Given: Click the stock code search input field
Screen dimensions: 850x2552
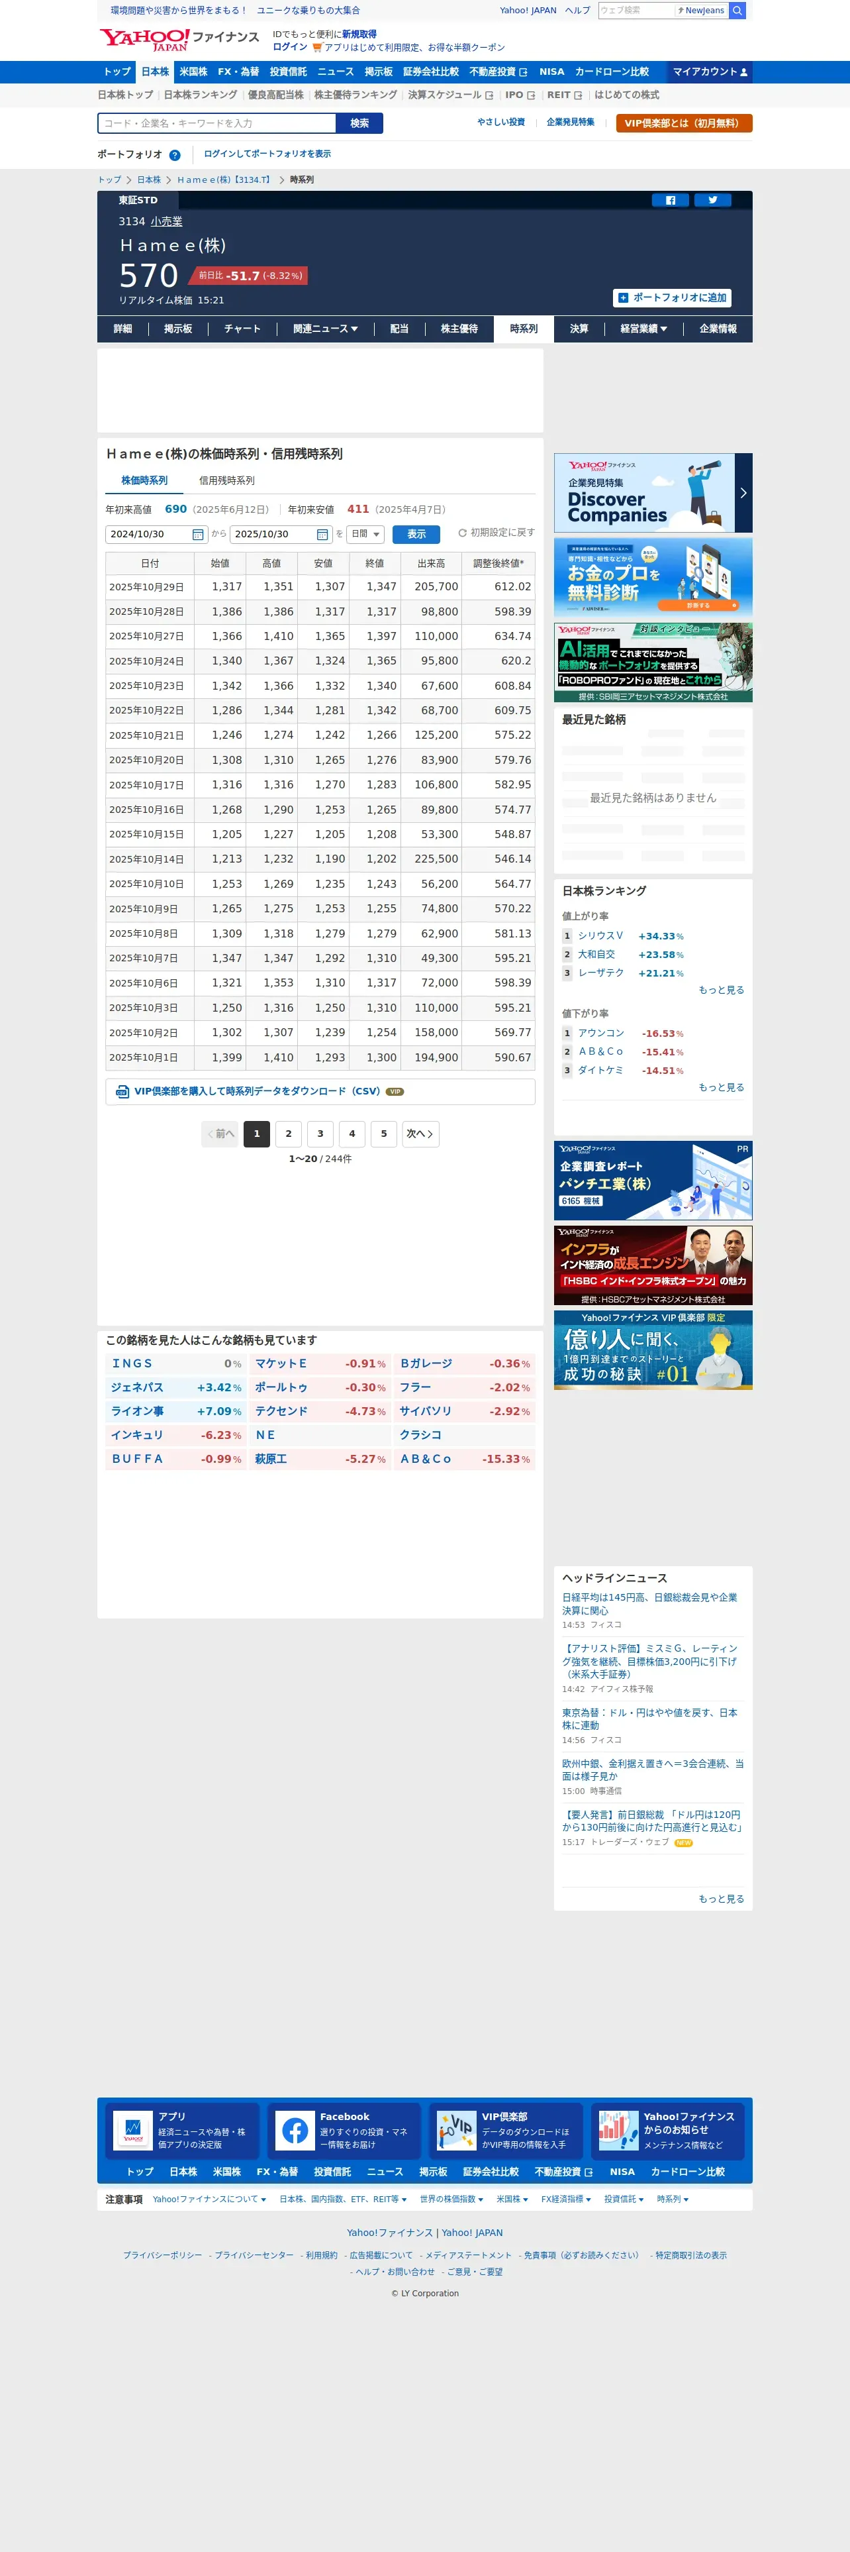Looking at the screenshot, I should [x=218, y=123].
